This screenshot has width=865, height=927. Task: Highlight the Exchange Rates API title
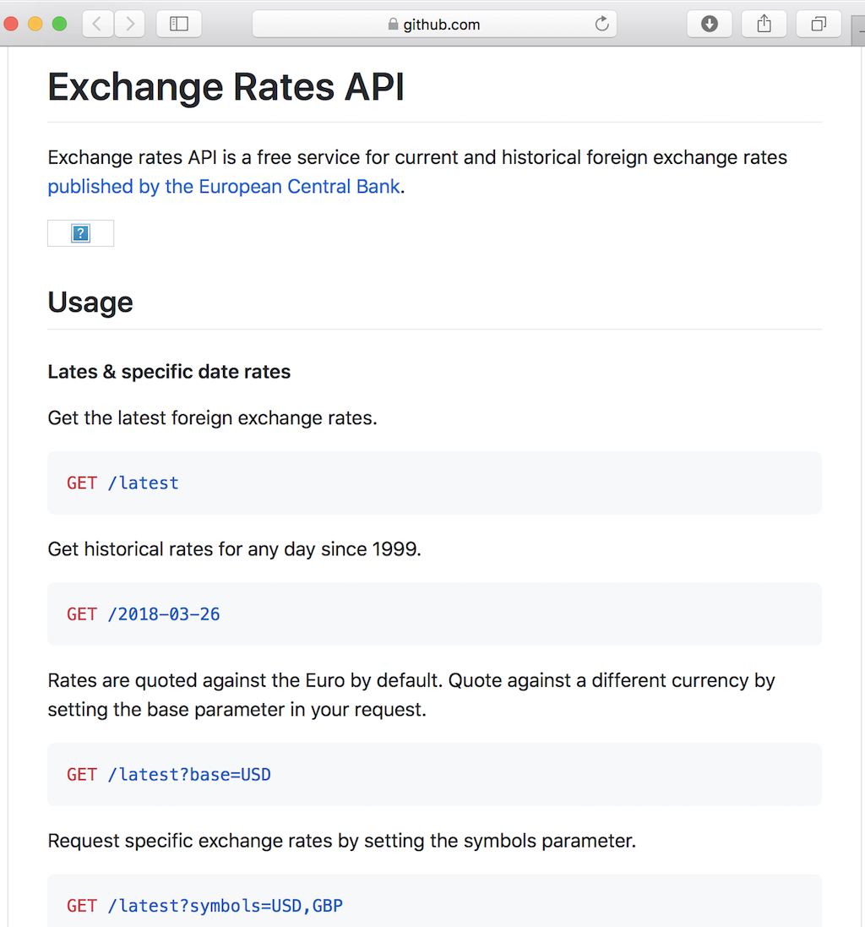tap(226, 86)
